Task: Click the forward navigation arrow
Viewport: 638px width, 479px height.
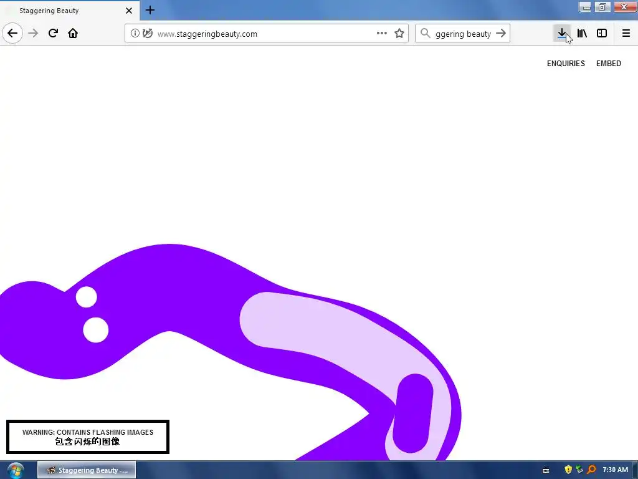Action: (x=33, y=34)
